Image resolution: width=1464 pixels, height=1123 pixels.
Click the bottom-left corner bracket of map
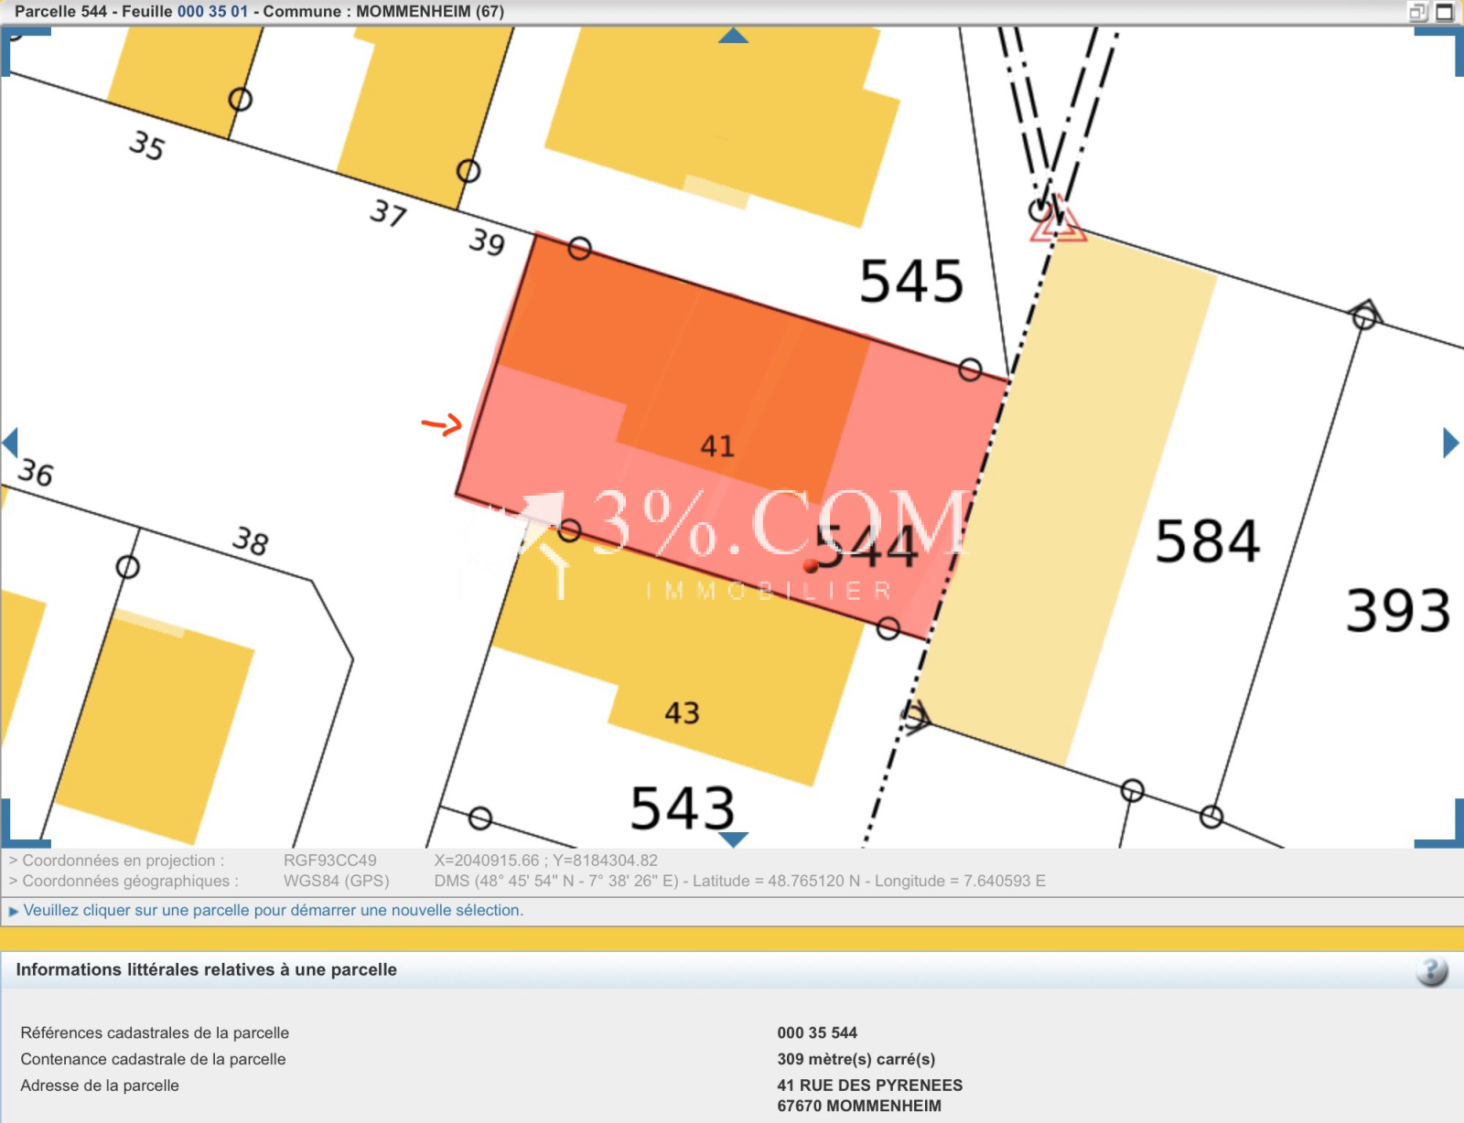coord(26,824)
